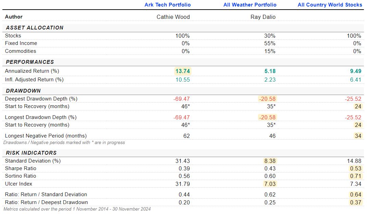Click the Infl. Adjusted Return (%) label
367x214 pixels.
click(34, 80)
